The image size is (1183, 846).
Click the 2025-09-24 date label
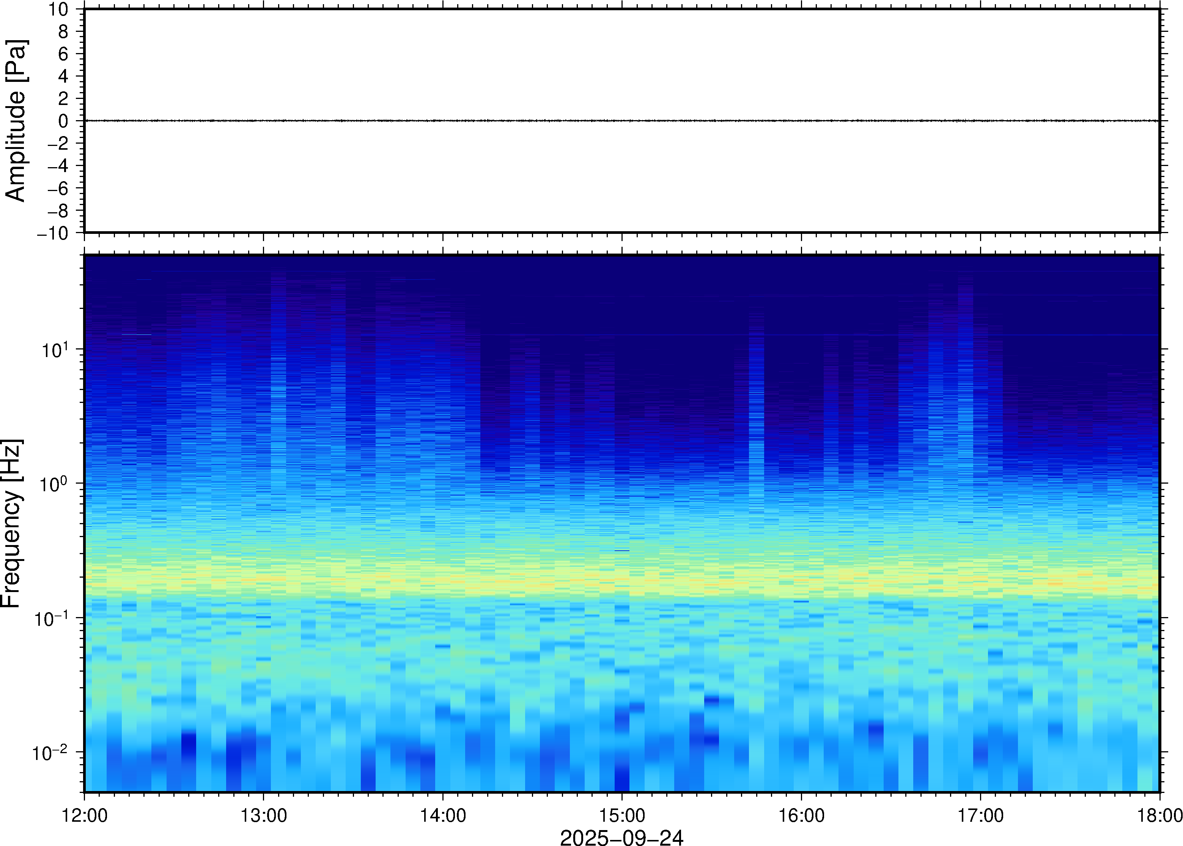click(621, 837)
